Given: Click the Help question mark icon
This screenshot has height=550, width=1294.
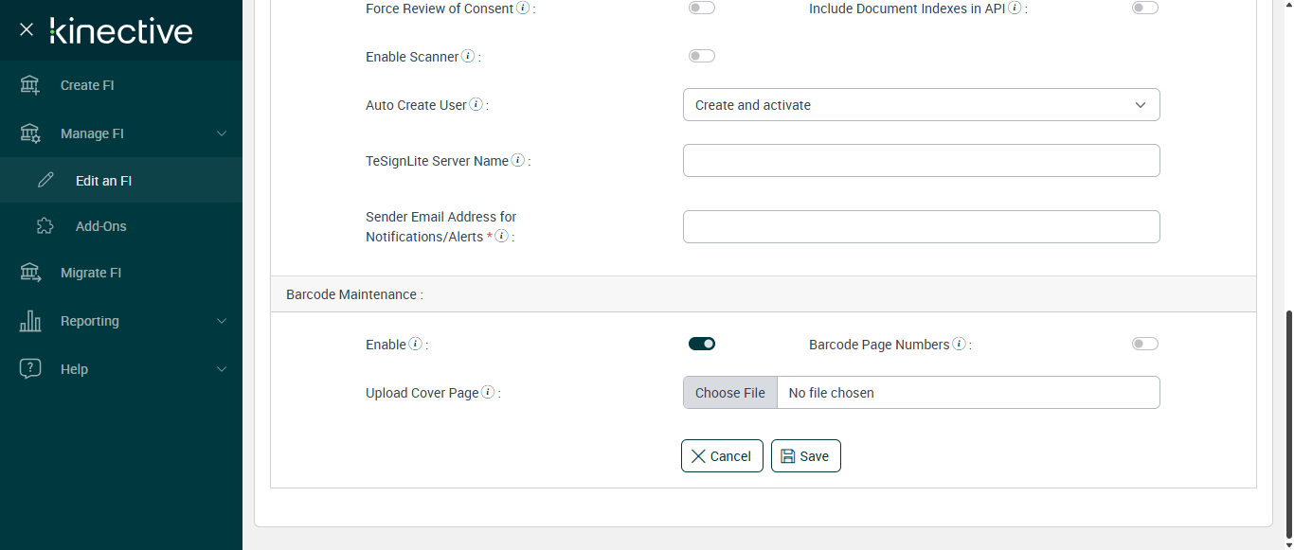Looking at the screenshot, I should pos(30,369).
